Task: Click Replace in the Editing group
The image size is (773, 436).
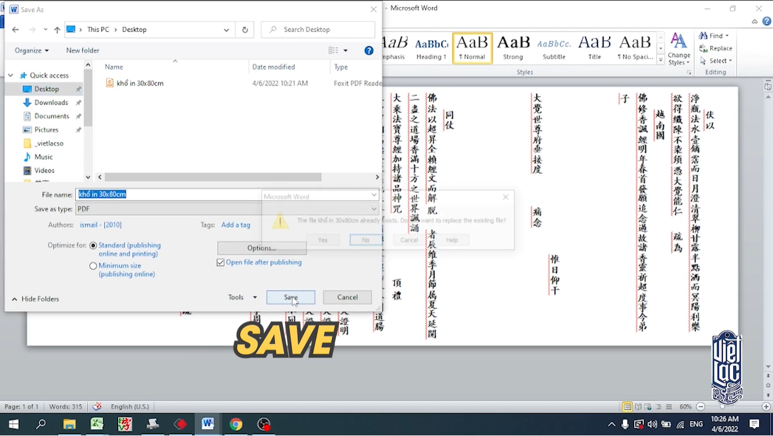Action: coord(716,48)
